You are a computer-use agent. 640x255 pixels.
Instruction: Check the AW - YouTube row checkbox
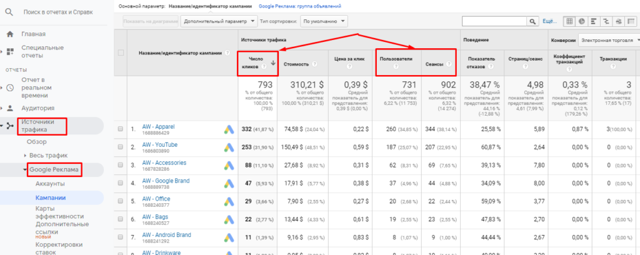pos(121,147)
